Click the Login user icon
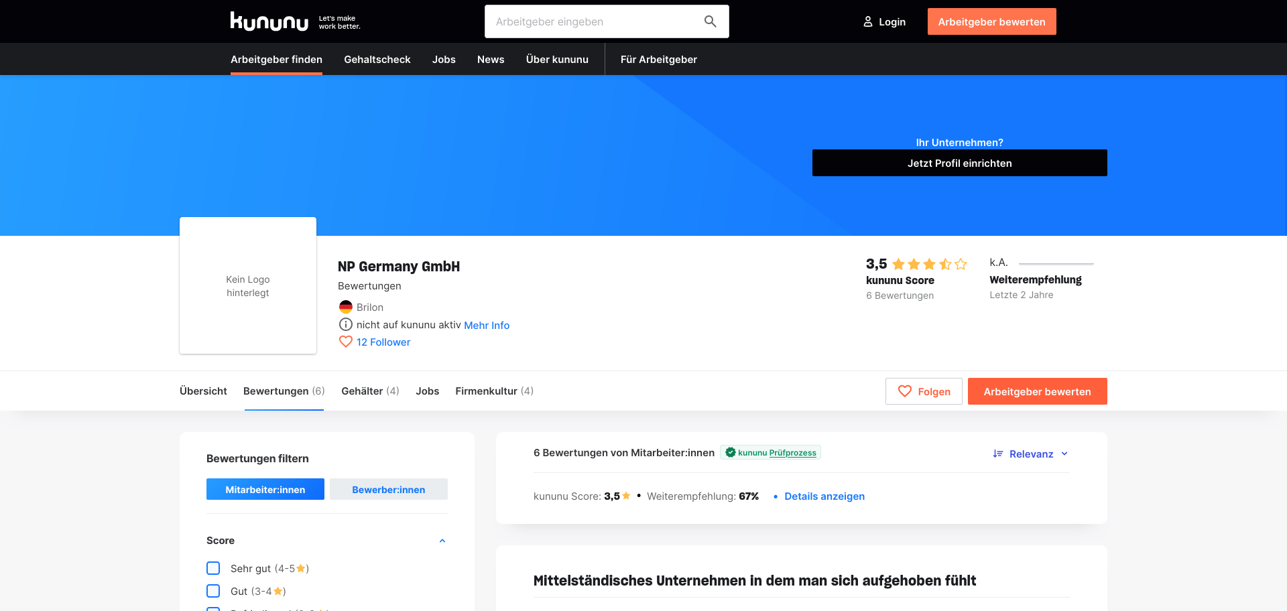 tap(868, 21)
